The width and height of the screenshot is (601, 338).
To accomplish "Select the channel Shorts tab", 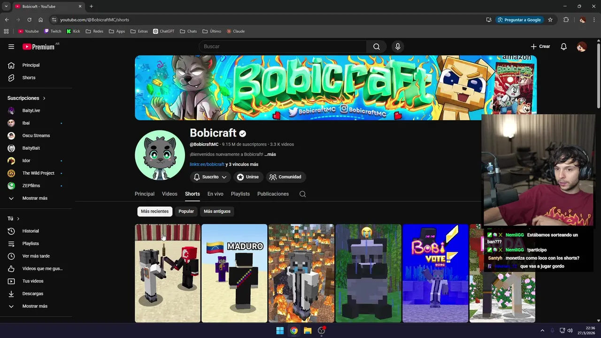I will [192, 194].
